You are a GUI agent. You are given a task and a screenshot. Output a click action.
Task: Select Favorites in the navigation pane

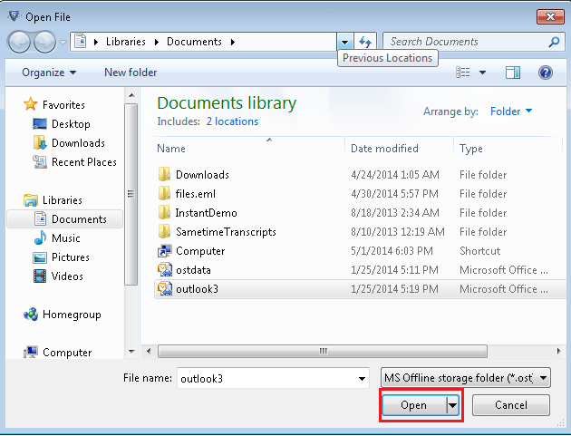point(63,105)
